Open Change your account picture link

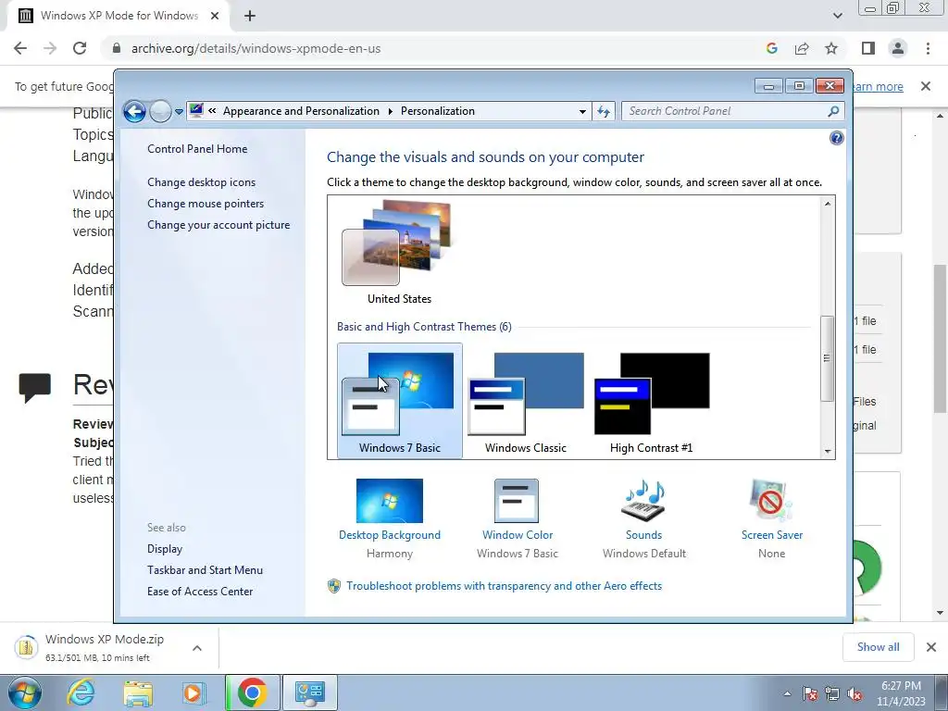point(218,225)
